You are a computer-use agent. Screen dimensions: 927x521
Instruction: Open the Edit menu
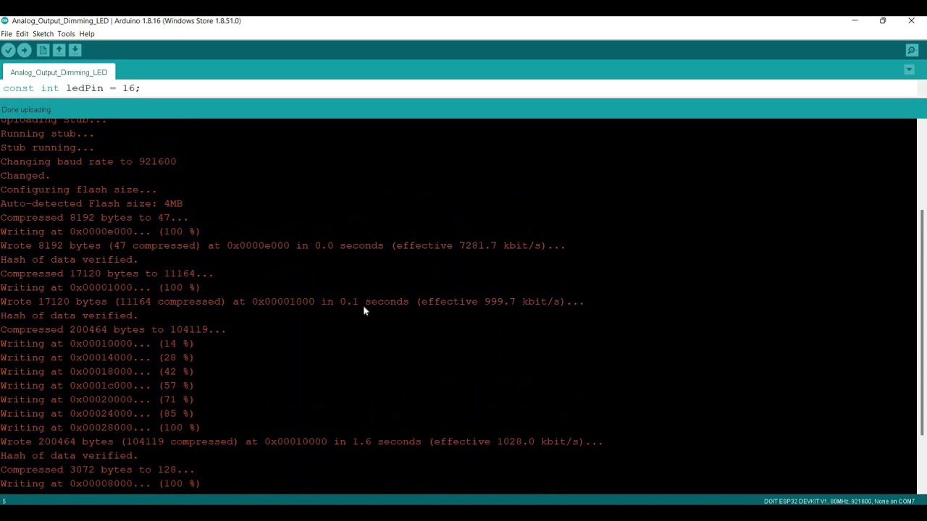coord(22,34)
